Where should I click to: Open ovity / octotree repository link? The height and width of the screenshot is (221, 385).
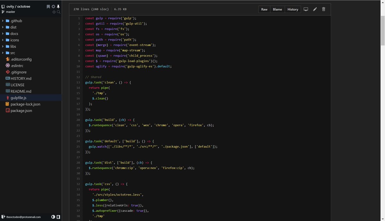[18, 6]
